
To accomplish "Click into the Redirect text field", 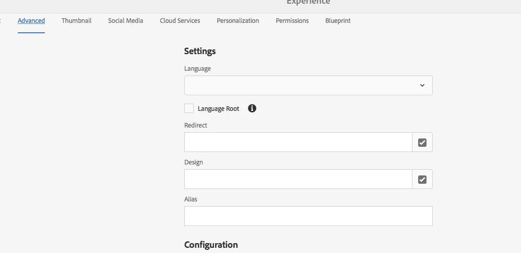I will pyautogui.click(x=298, y=142).
